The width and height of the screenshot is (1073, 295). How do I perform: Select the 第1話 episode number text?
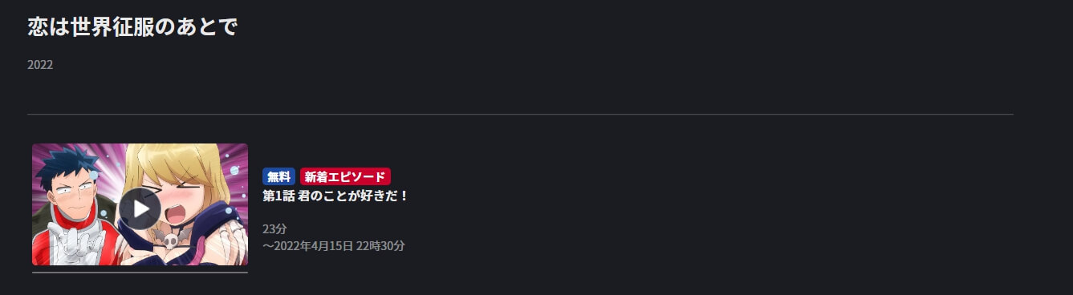(278, 196)
